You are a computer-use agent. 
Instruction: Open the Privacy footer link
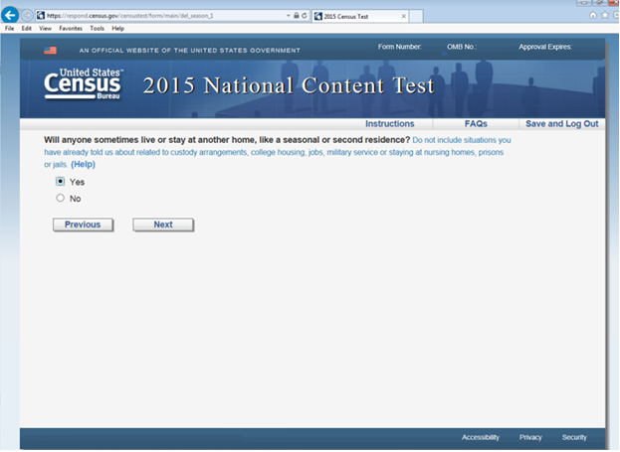530,437
